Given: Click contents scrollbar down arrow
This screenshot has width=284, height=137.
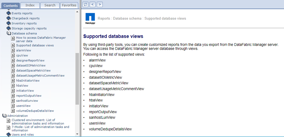Looking at the screenshot, I should (x=77, y=134).
